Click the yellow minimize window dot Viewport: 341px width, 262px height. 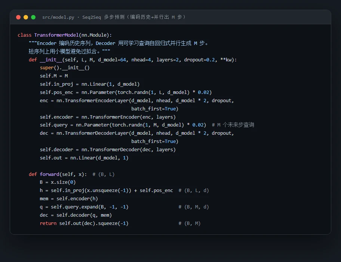tap(26, 17)
